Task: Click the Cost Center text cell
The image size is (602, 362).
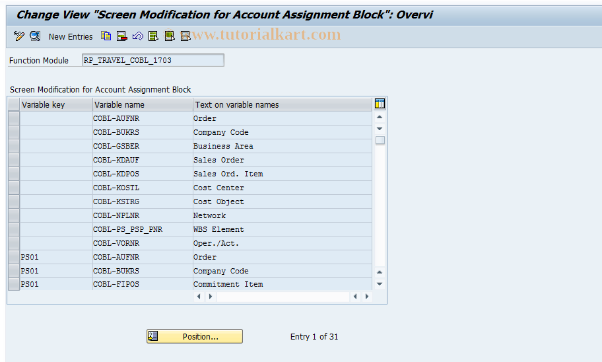Action: [x=283, y=188]
